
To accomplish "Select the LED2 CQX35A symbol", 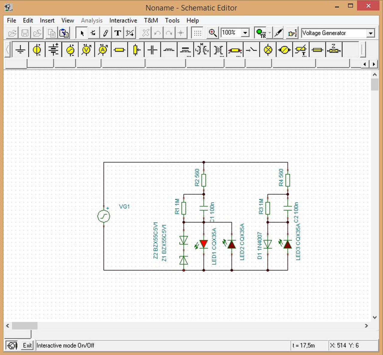I will pos(232,244).
